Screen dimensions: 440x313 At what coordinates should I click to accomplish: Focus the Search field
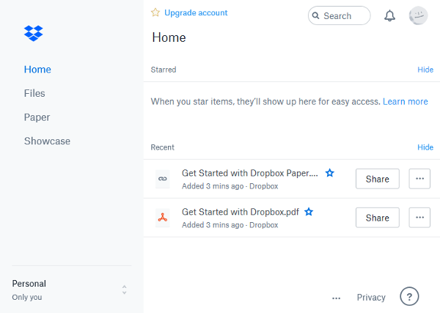(x=339, y=15)
